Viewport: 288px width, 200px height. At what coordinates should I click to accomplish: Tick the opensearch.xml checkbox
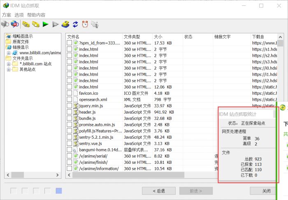click(70, 99)
